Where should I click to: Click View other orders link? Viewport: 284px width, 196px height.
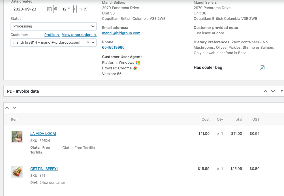click(79, 35)
